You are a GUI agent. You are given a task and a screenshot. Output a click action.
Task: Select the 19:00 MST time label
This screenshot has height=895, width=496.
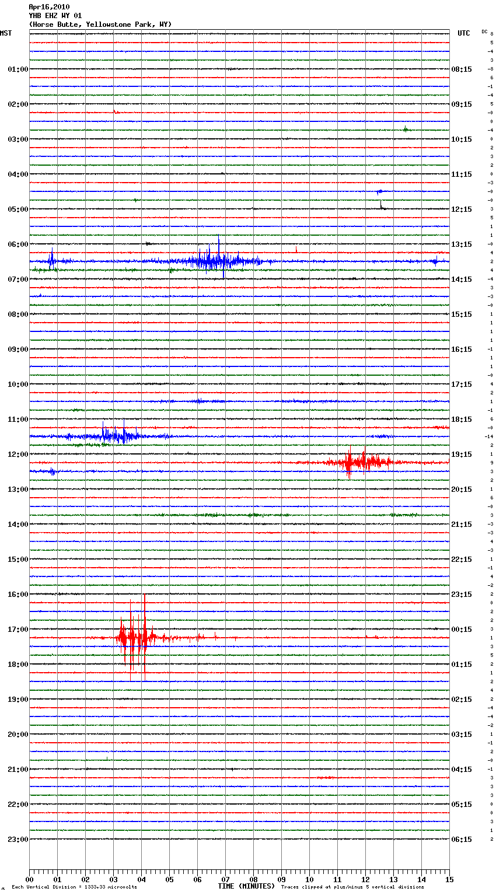[18, 700]
